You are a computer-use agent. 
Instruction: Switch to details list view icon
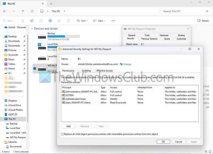pos(206,152)
